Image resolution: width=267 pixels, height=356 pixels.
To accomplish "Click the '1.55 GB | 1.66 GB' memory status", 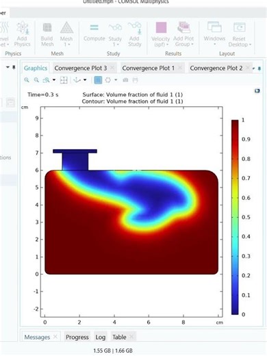I will (x=113, y=351).
